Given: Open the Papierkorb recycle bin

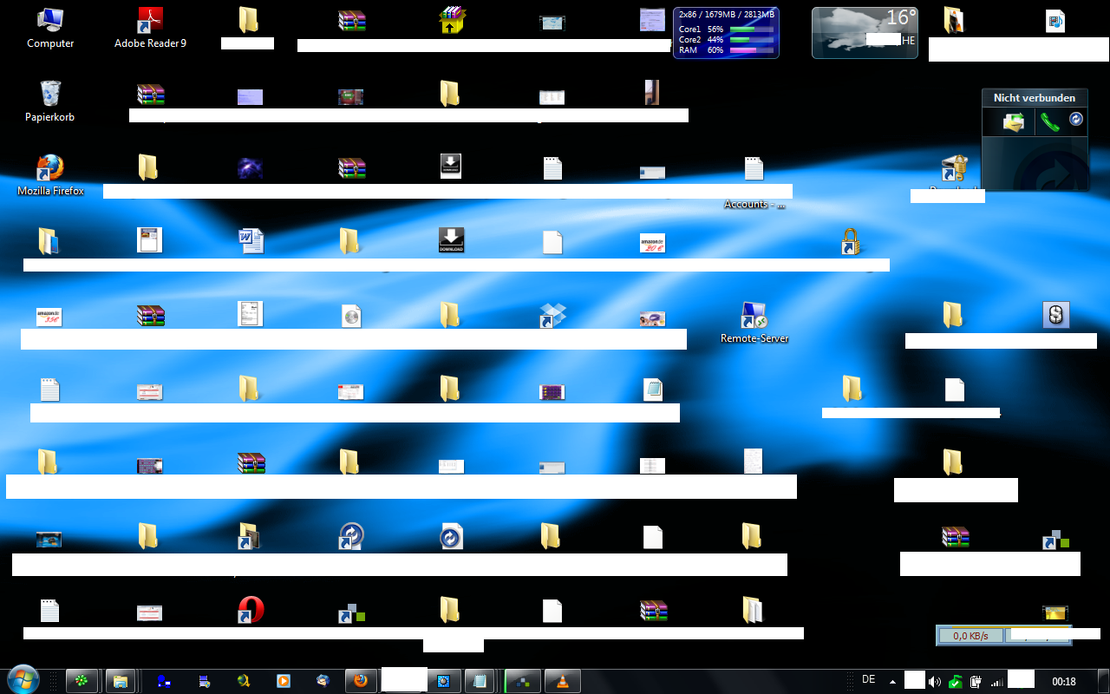Looking at the screenshot, I should 50,94.
